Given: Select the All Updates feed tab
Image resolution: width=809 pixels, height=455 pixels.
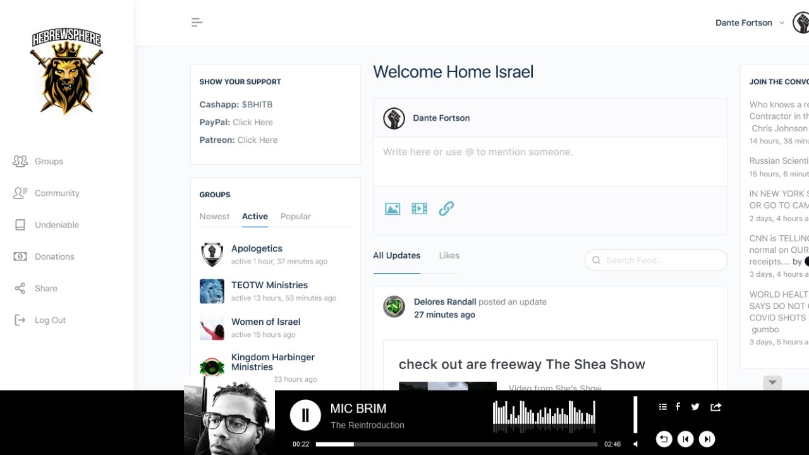Looking at the screenshot, I should click(396, 255).
